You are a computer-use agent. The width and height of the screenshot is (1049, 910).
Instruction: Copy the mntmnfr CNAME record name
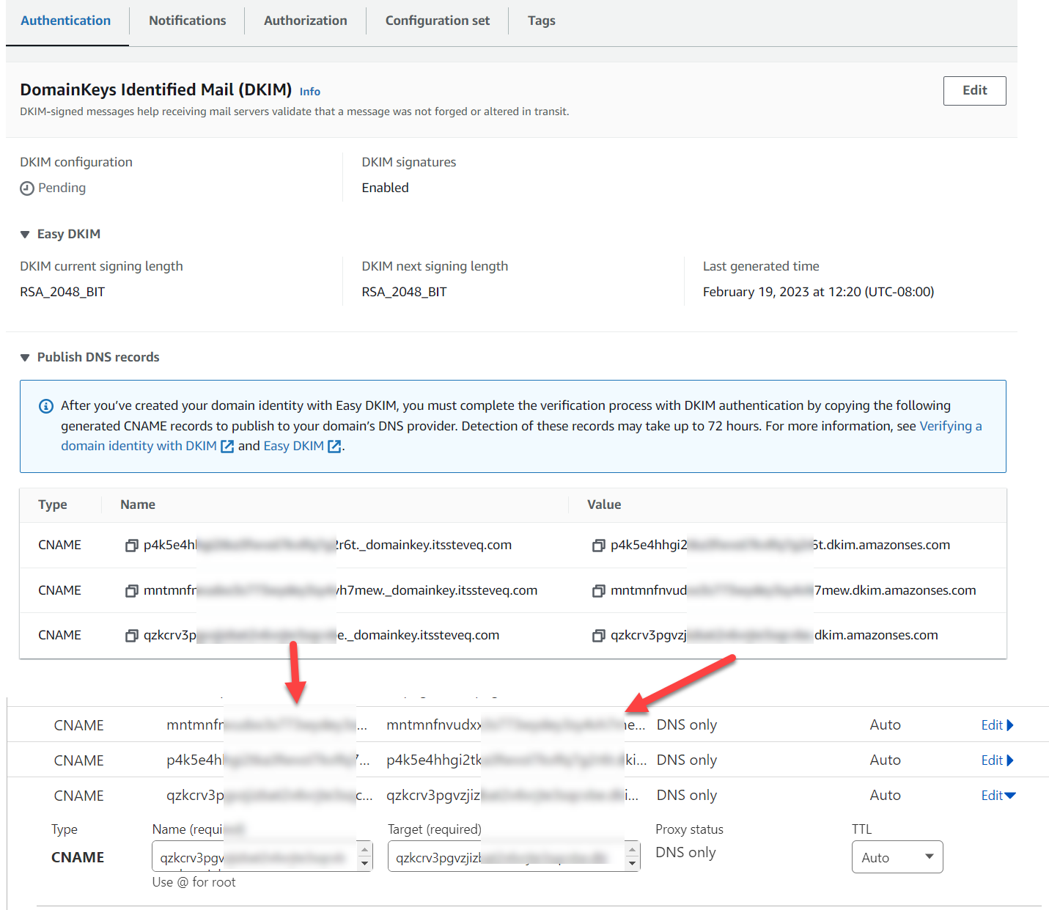(132, 591)
